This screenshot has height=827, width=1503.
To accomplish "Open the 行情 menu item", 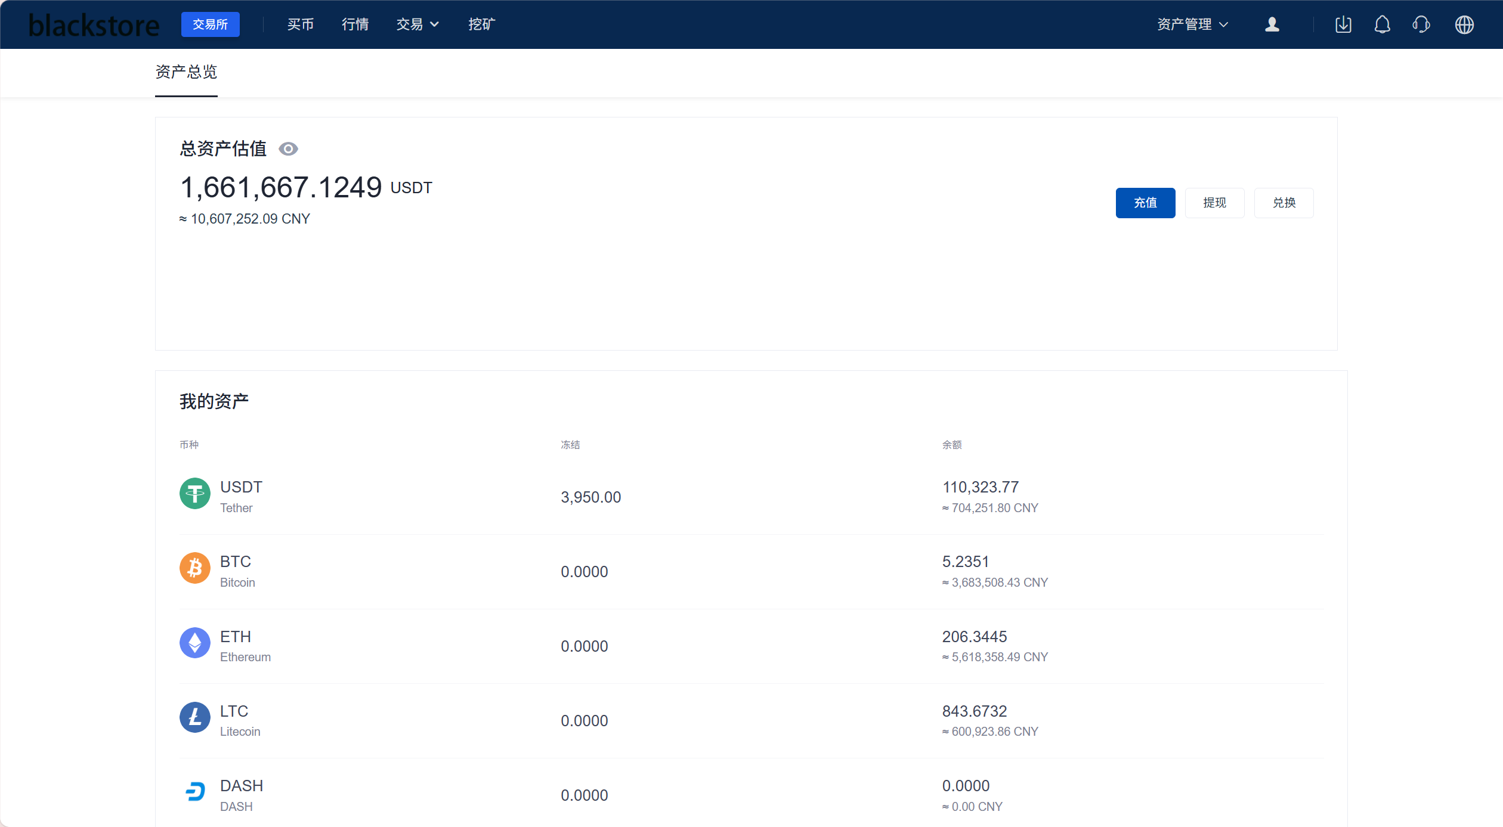I will coord(355,24).
